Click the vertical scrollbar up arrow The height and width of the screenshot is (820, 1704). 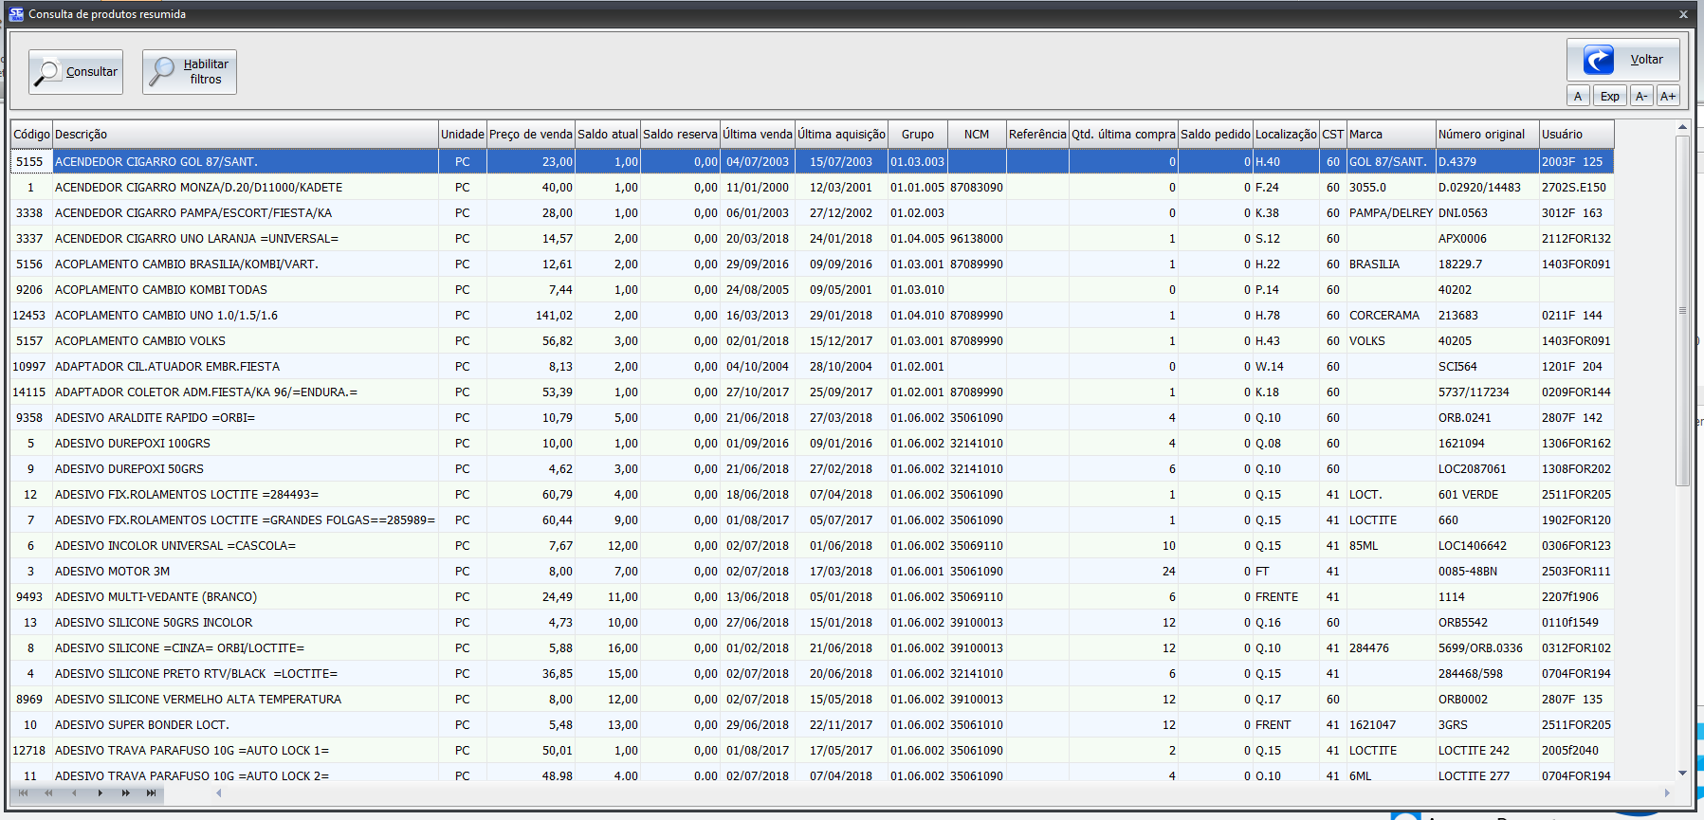pyautogui.click(x=1683, y=127)
